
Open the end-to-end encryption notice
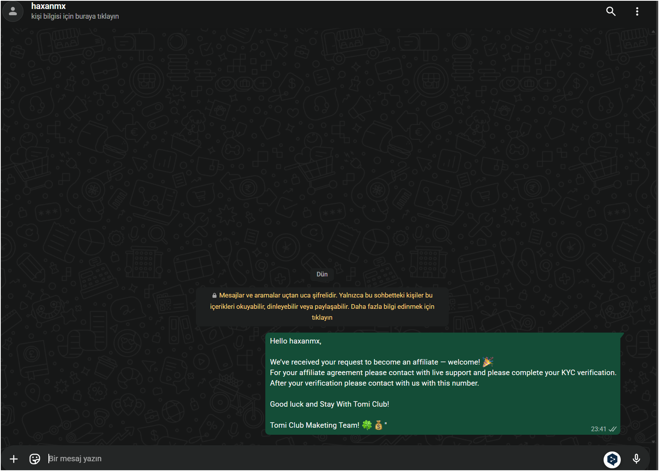point(322,306)
